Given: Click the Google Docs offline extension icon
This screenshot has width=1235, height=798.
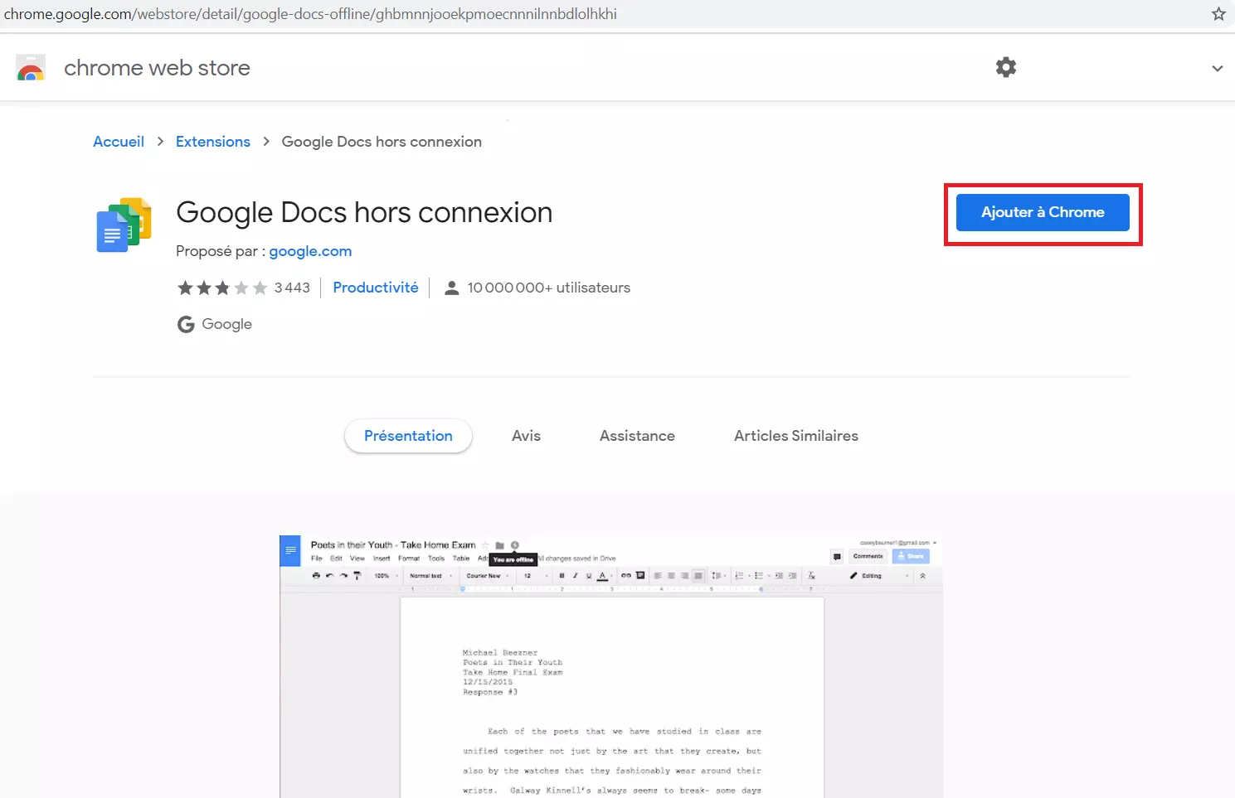Looking at the screenshot, I should [124, 225].
